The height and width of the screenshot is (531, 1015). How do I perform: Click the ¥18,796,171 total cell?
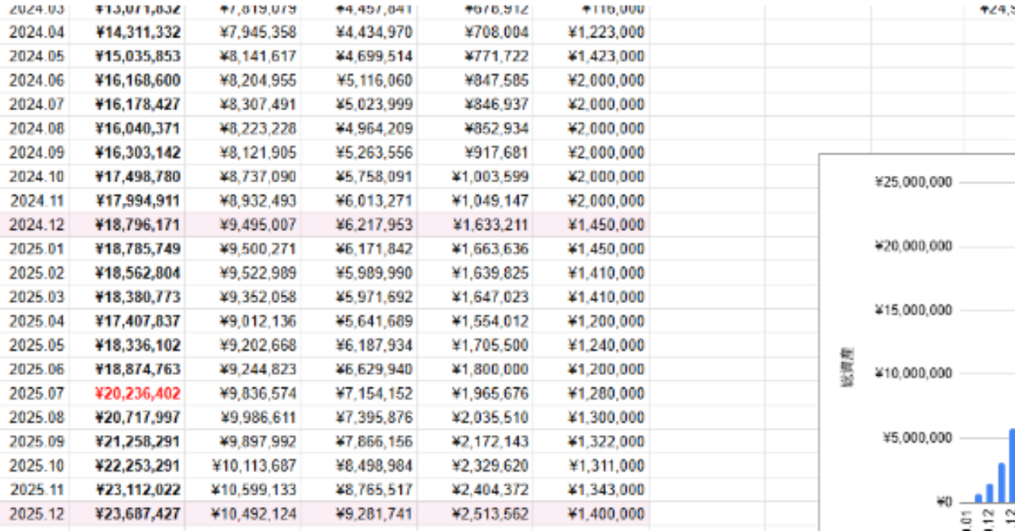(x=137, y=225)
